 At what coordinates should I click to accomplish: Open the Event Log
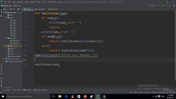[168, 90]
